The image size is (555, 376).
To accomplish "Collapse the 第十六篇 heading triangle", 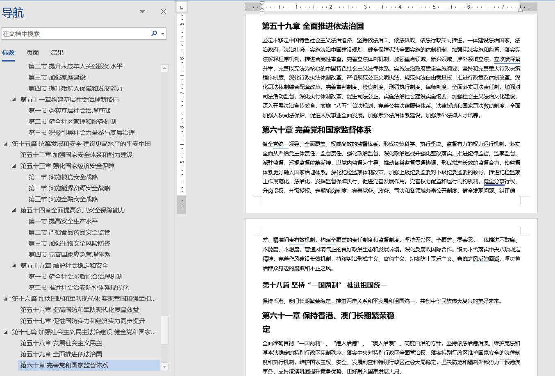I will 6,299.
